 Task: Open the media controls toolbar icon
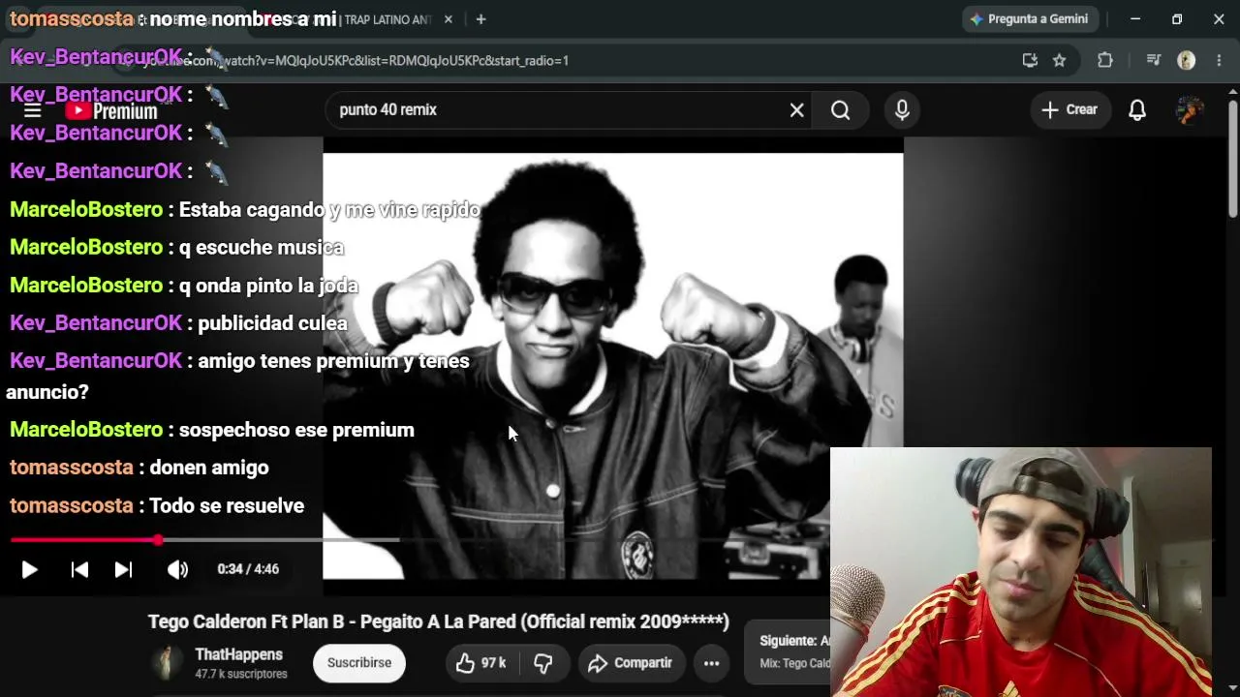point(1153,60)
